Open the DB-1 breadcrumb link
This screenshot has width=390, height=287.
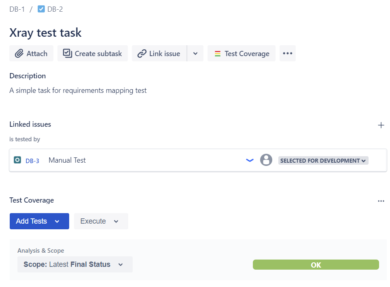(x=17, y=8)
